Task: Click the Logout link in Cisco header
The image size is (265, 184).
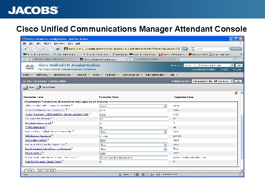Action: click(x=237, y=70)
